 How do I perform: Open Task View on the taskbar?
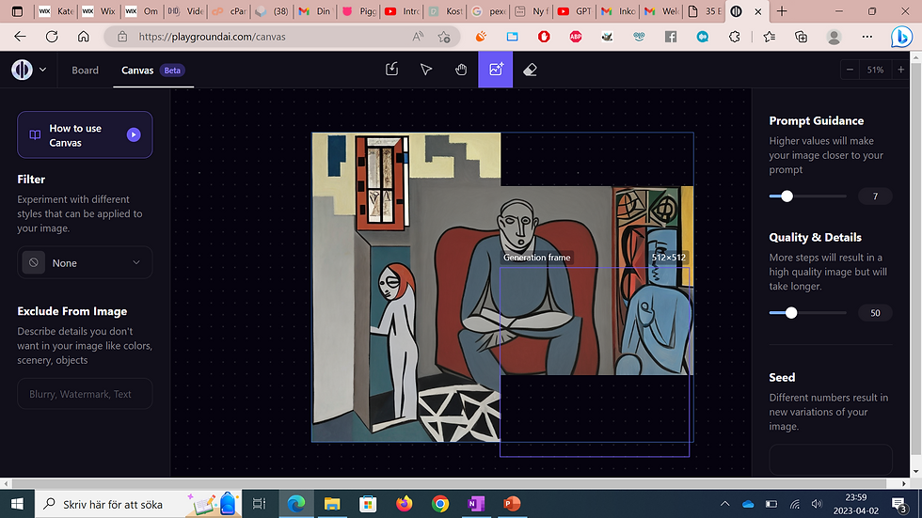(260, 503)
